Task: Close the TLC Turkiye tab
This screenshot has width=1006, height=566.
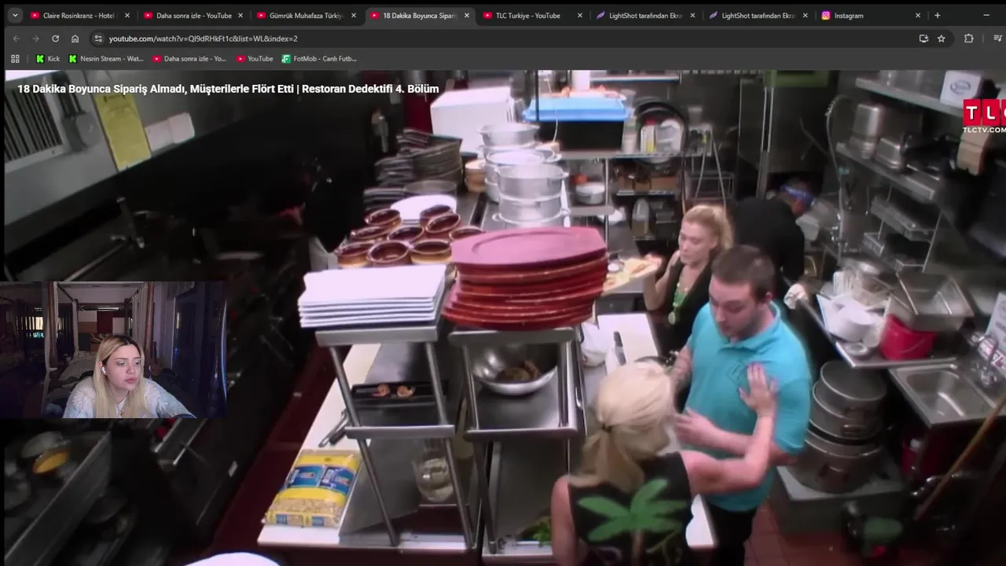Action: pyautogui.click(x=580, y=15)
